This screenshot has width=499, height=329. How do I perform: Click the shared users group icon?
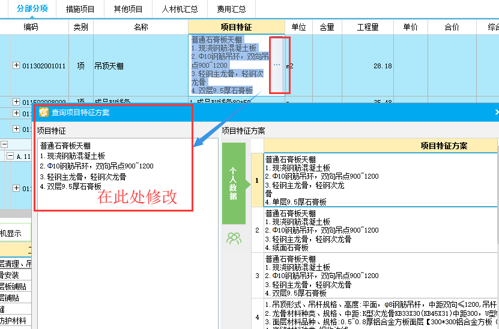234,238
